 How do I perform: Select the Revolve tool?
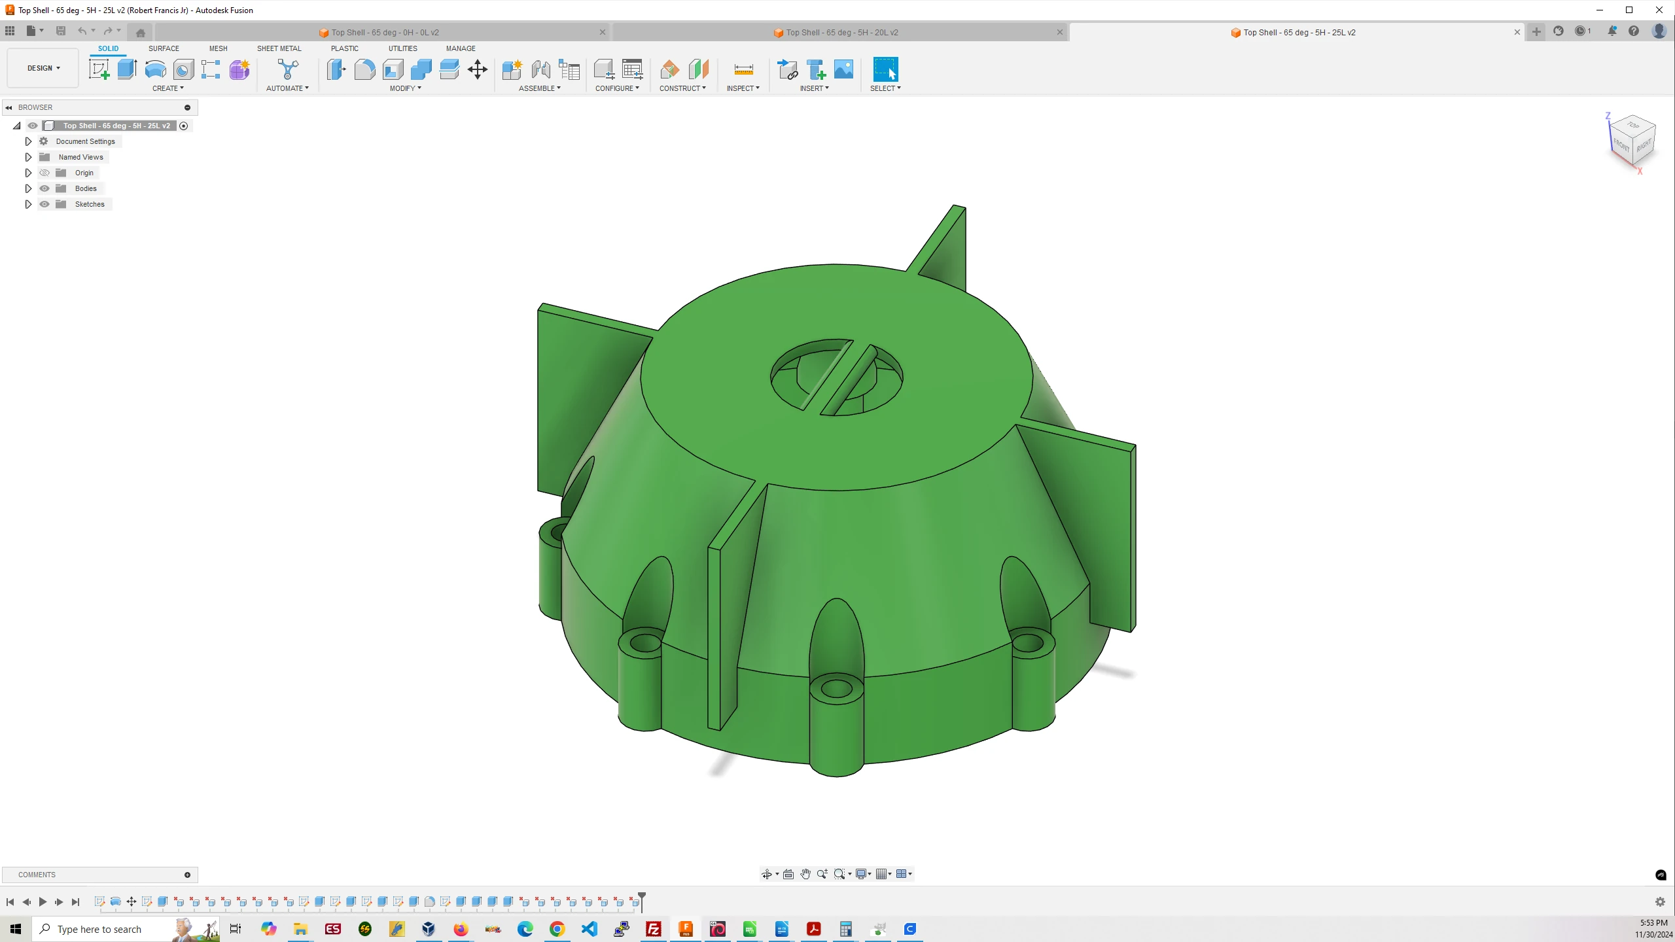coord(155,69)
